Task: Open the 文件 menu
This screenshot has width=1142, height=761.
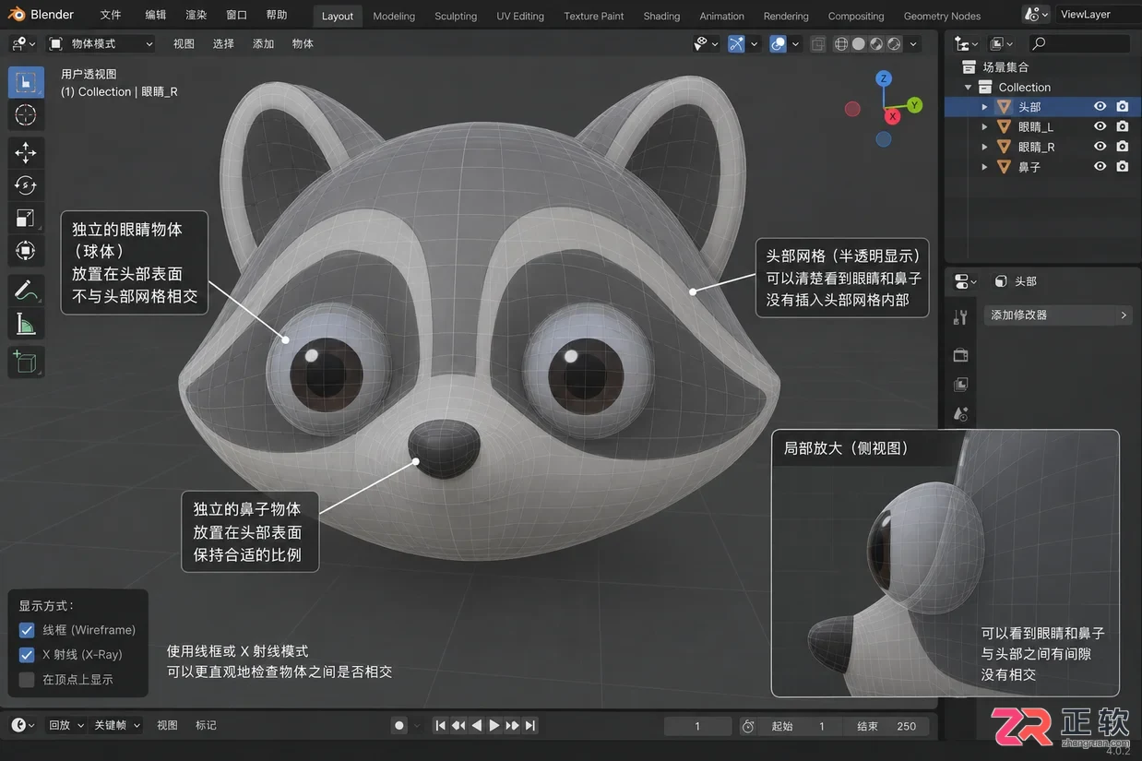Action: coord(111,15)
